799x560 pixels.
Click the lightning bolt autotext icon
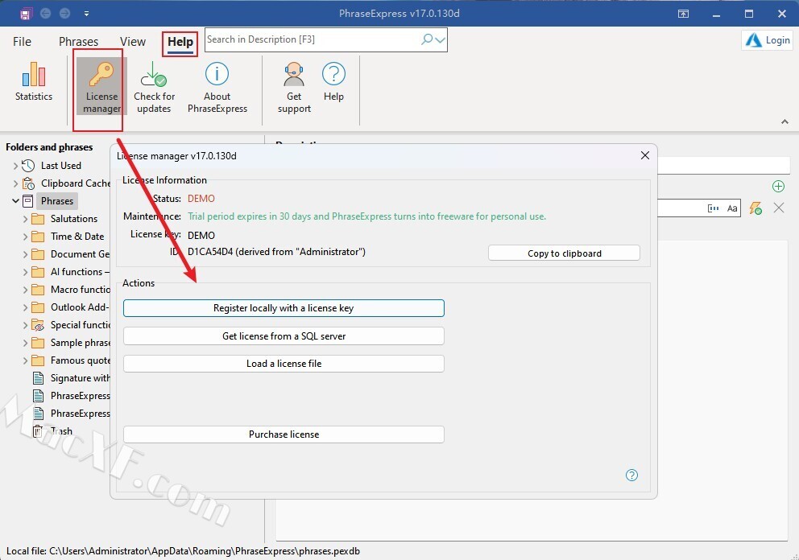756,208
